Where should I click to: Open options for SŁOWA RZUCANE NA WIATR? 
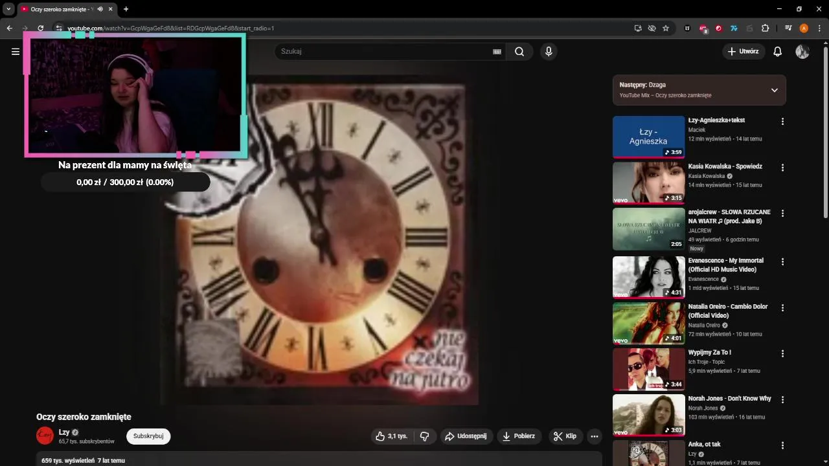point(782,214)
